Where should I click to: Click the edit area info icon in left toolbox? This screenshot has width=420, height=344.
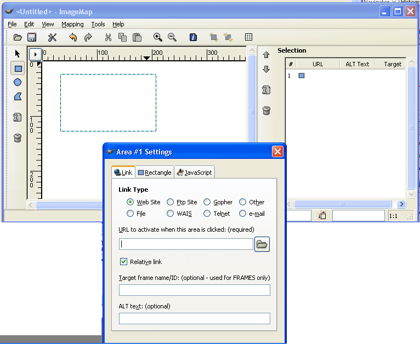point(18,117)
